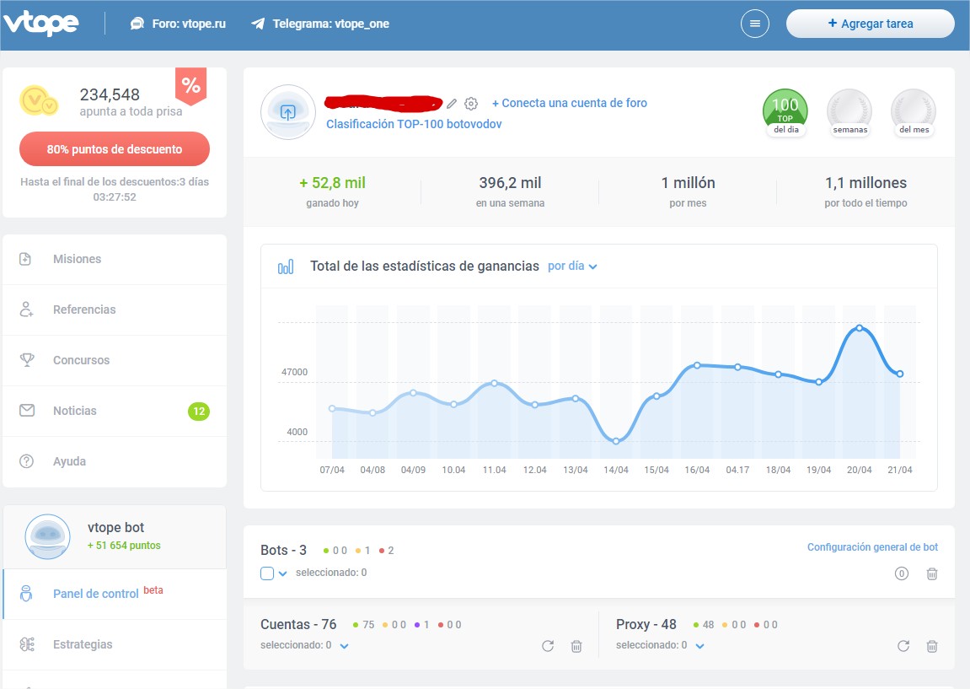Click the vtope logo
Image resolution: width=970 pixels, height=689 pixels.
click(40, 24)
